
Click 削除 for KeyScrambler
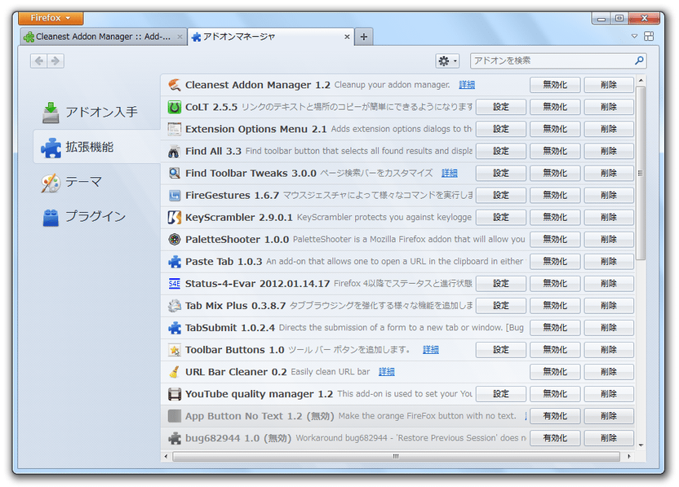coord(609,217)
